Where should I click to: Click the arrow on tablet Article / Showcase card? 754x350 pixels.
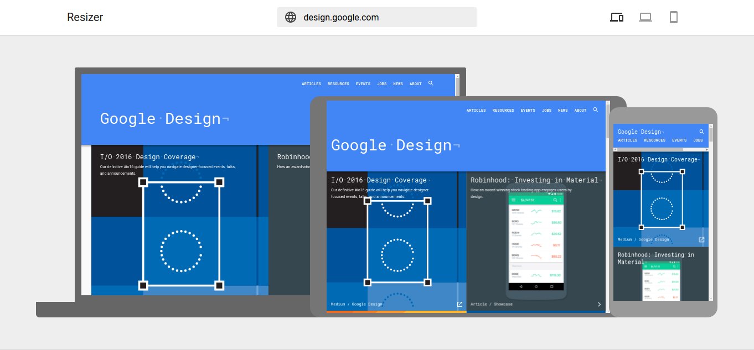pyautogui.click(x=599, y=304)
